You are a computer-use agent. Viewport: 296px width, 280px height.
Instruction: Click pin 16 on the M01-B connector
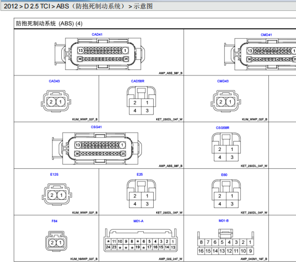click(201, 251)
